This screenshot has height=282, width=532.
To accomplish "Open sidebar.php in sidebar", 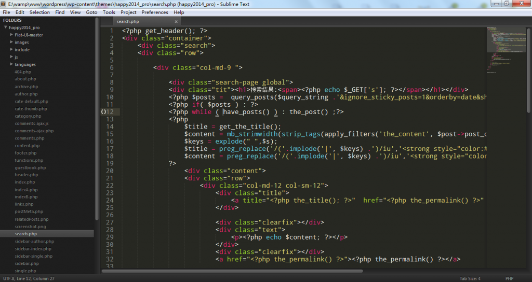I will pyautogui.click(x=27, y=263).
